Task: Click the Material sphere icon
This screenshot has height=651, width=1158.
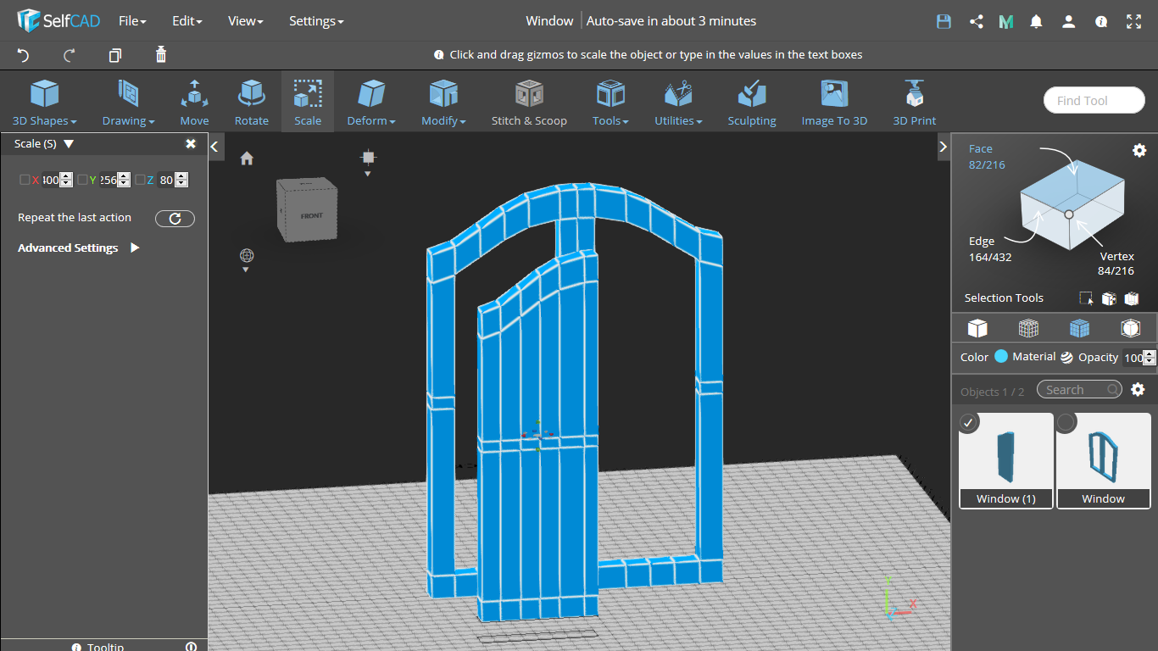Action: point(1066,358)
